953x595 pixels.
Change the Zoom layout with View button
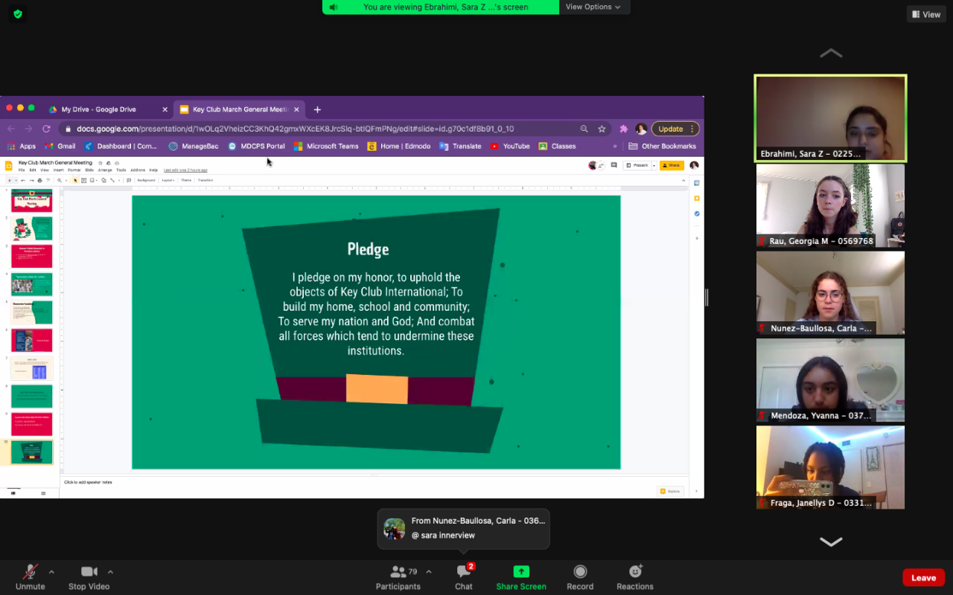(926, 14)
